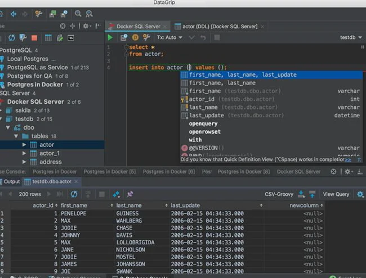Choose first_name, last_name, last_update completion
The height and width of the screenshot is (278, 366).
[271, 75]
